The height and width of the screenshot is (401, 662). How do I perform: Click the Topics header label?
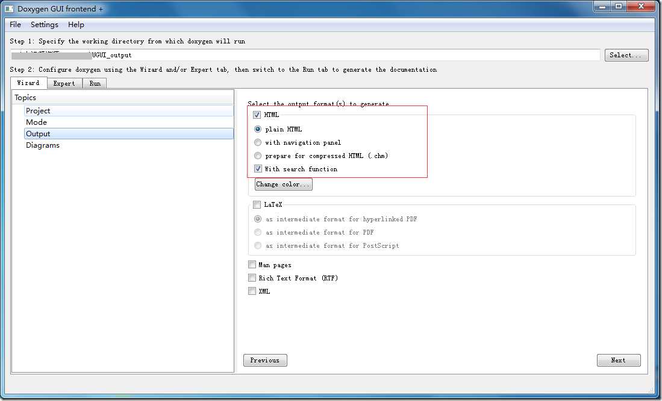(x=25, y=98)
